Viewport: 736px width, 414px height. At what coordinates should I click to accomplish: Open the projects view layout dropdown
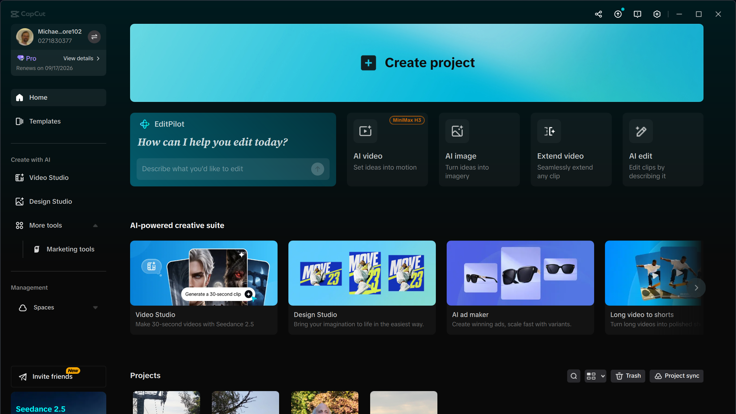pos(595,376)
